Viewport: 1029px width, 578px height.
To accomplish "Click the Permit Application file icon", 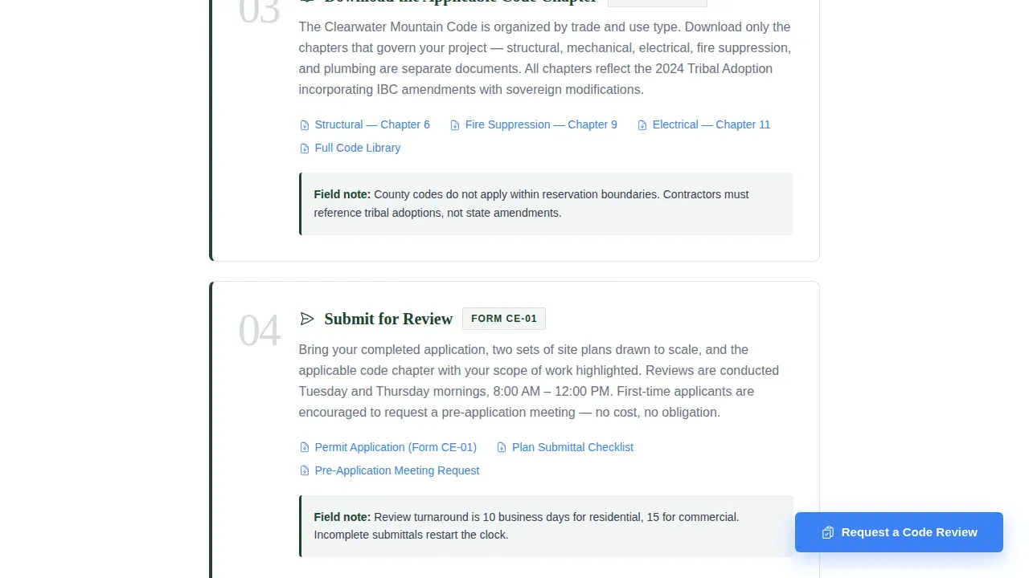I will pyautogui.click(x=305, y=448).
